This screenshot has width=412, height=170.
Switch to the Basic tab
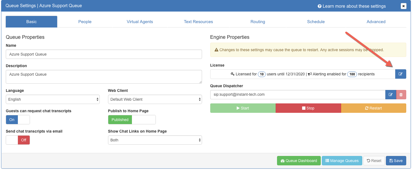click(x=32, y=22)
